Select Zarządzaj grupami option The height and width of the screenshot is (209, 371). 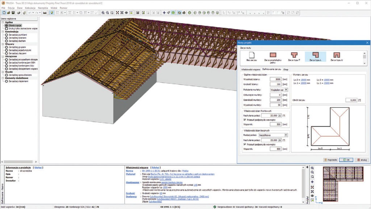(15, 47)
